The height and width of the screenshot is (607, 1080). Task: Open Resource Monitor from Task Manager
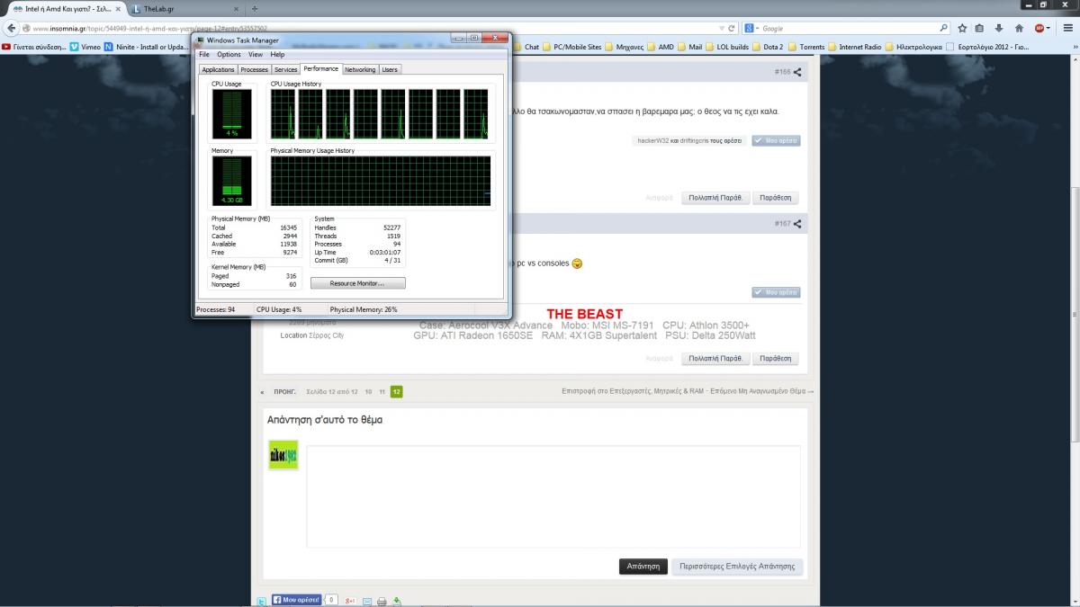coord(357,283)
